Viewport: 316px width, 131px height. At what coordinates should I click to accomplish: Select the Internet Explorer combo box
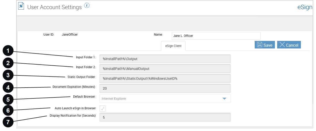coord(165,99)
